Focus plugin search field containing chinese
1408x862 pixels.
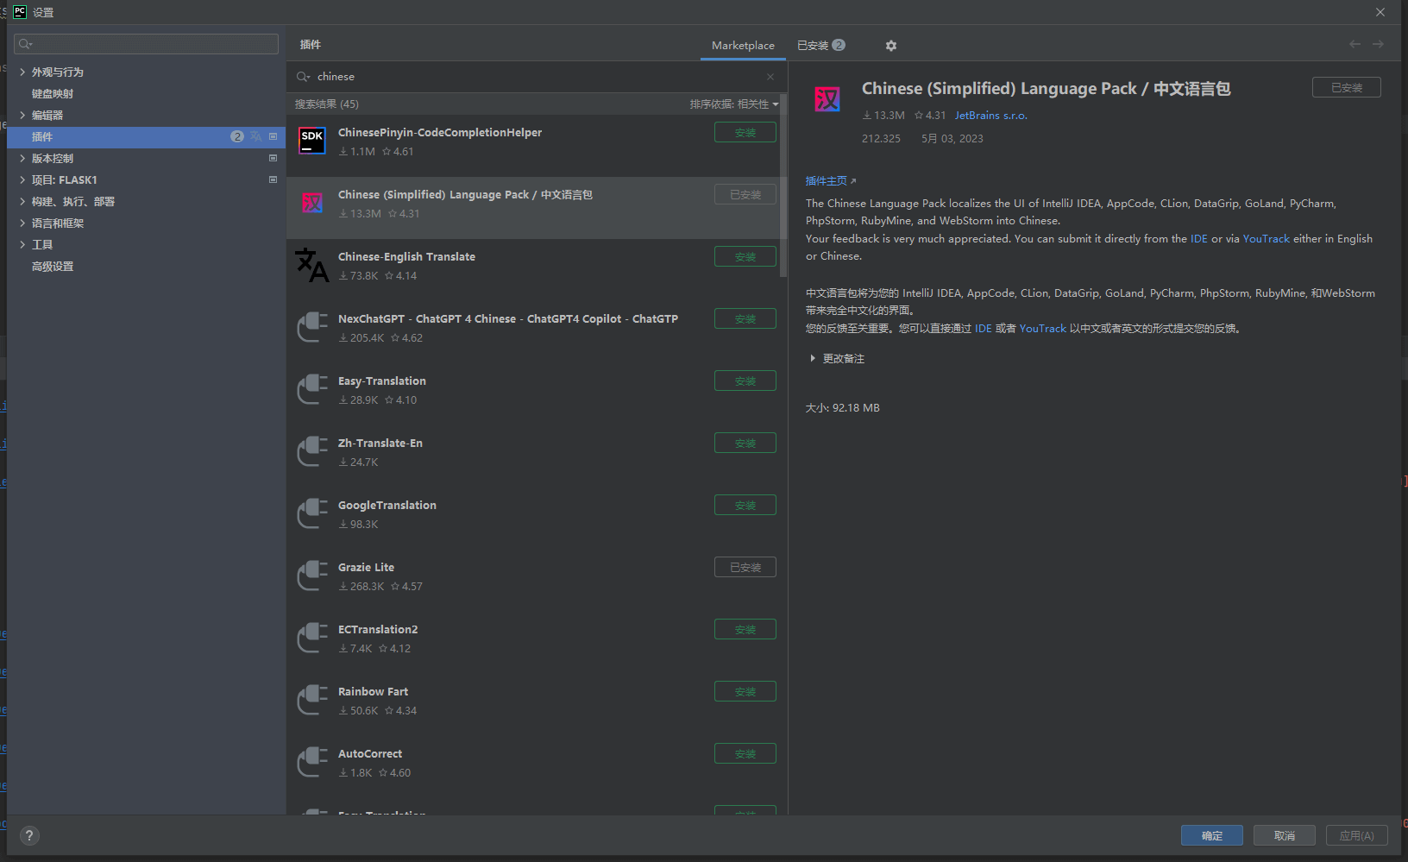537,77
